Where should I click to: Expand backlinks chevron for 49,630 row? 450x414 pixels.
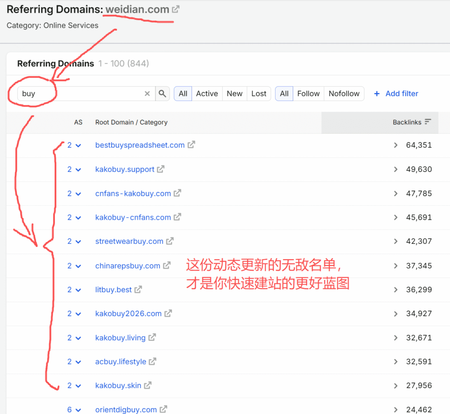396,169
